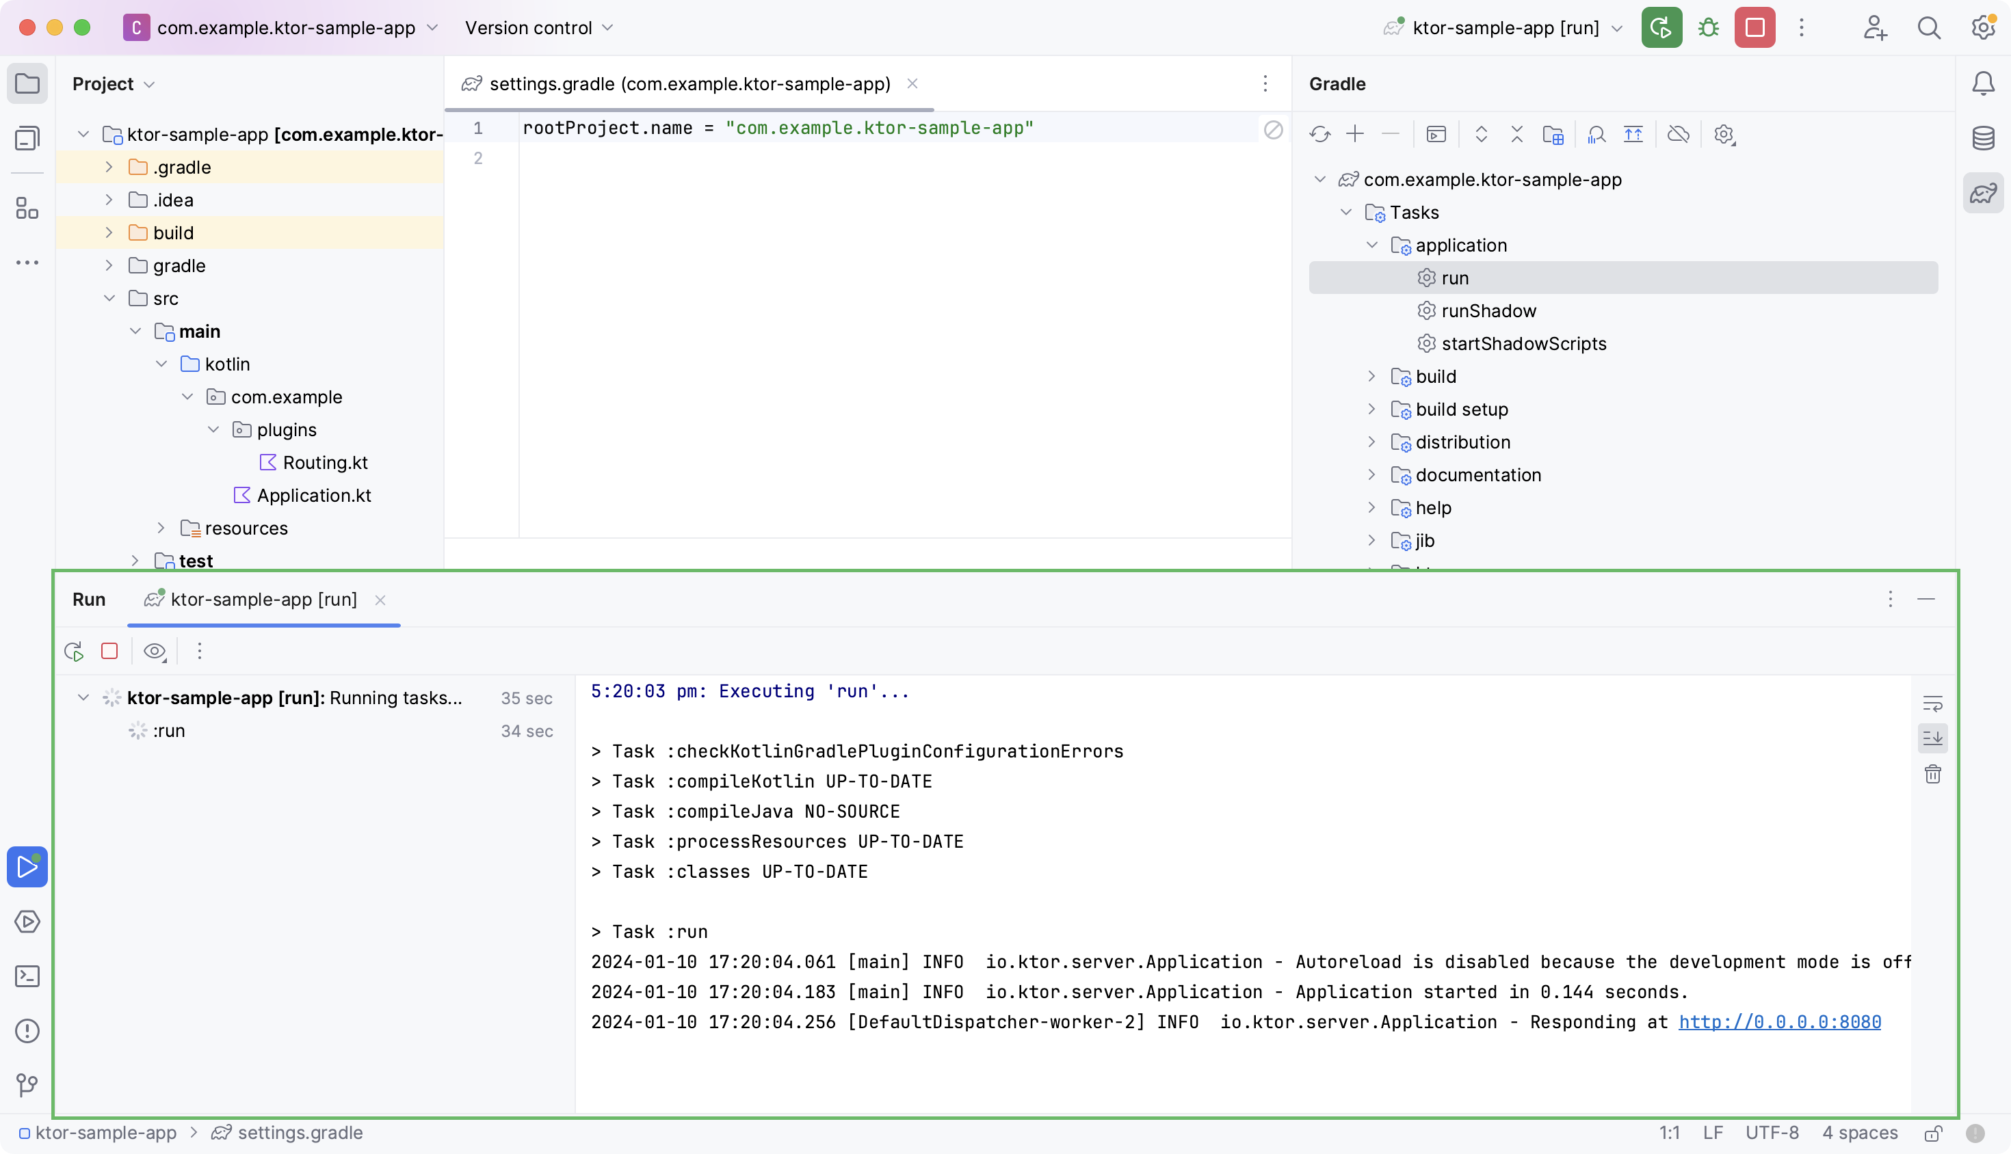The height and width of the screenshot is (1154, 2011).
Task: Open the eye view options in Run toolbar
Action: point(155,652)
